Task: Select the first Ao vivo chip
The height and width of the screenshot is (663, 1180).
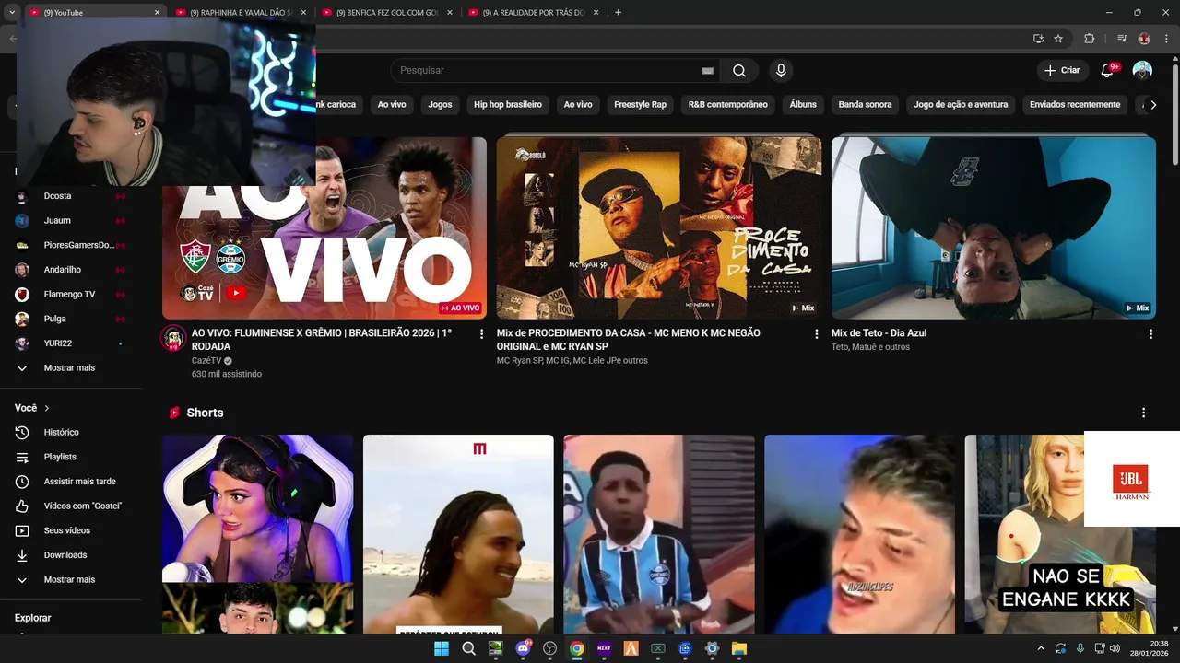Action: 392,105
